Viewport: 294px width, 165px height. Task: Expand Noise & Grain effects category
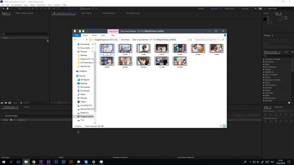[264, 98]
